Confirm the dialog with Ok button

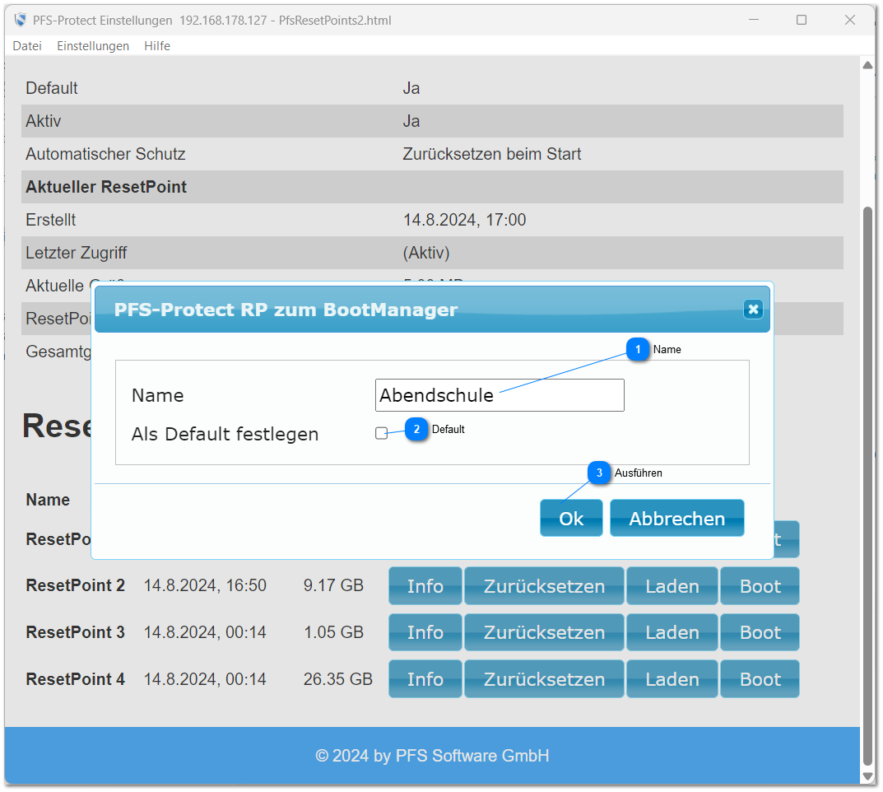(x=571, y=519)
